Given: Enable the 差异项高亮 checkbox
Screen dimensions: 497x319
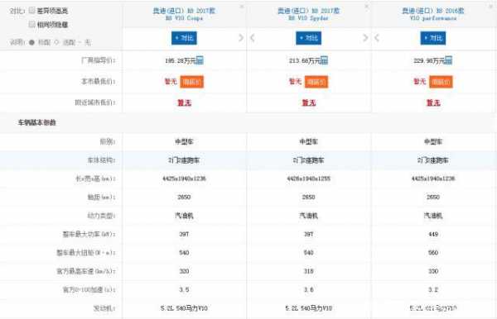Looking at the screenshot, I should coord(31,11).
